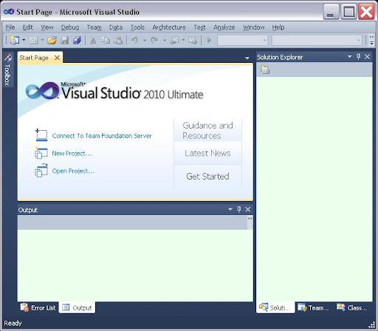The height and width of the screenshot is (331, 378).
Task: Expand the Output toolbar overflow chevron
Action: [x=250, y=222]
